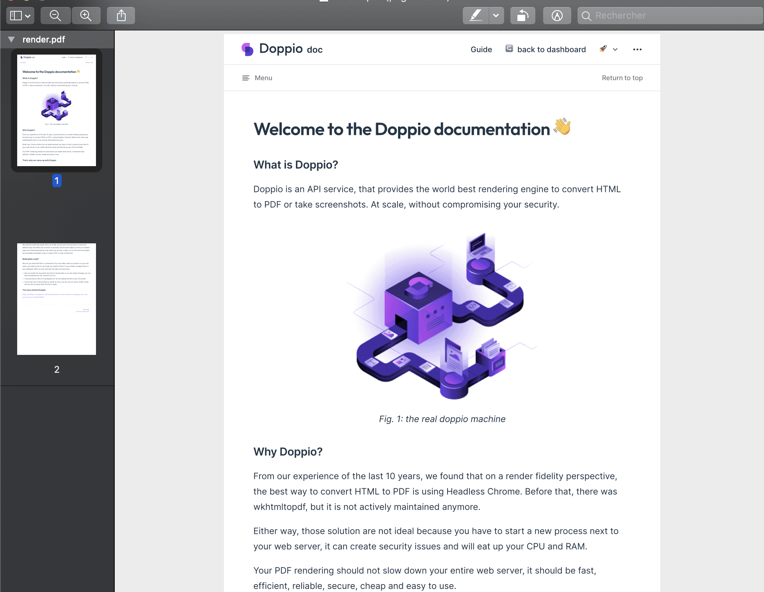Viewport: 764px width, 592px height.
Task: Open the sidebar view options button
Action: click(20, 16)
